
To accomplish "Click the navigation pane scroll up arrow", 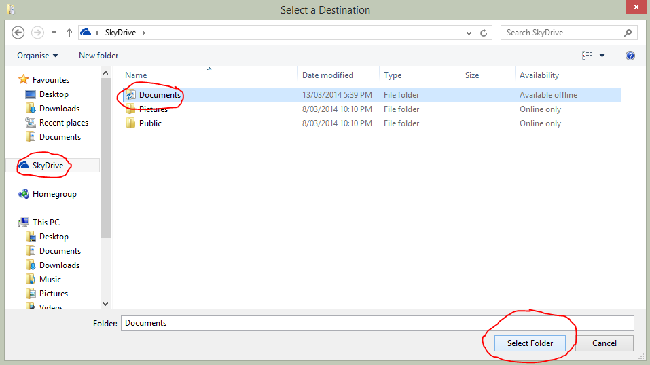I will tap(106, 73).
